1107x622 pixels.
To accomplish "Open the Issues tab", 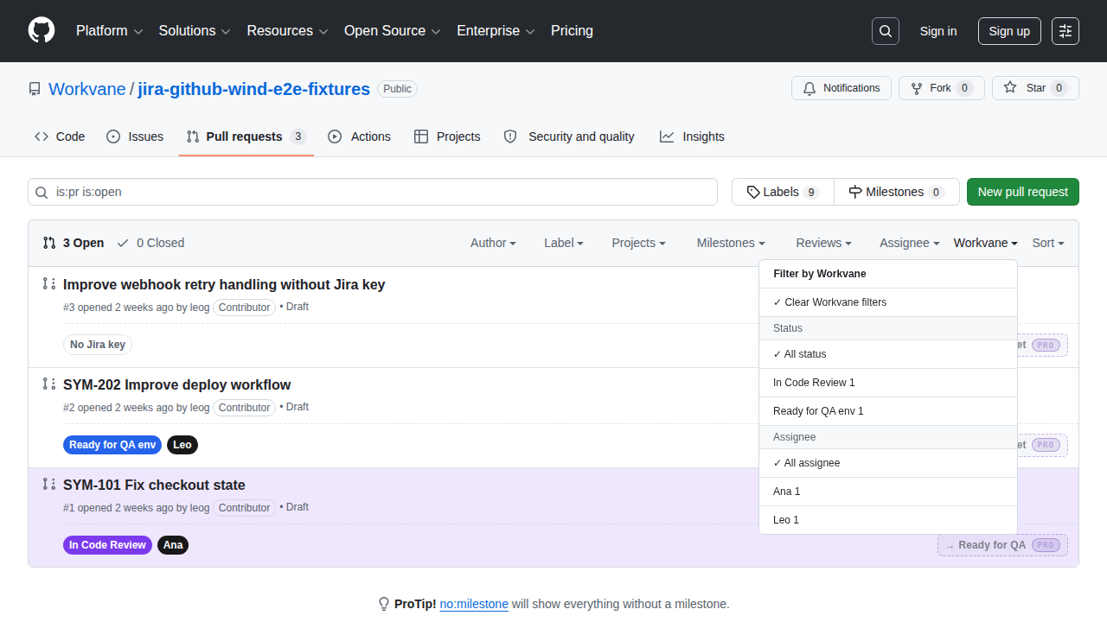I will [x=135, y=136].
